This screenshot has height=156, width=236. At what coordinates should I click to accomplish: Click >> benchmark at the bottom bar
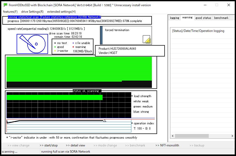[x=135, y=145]
